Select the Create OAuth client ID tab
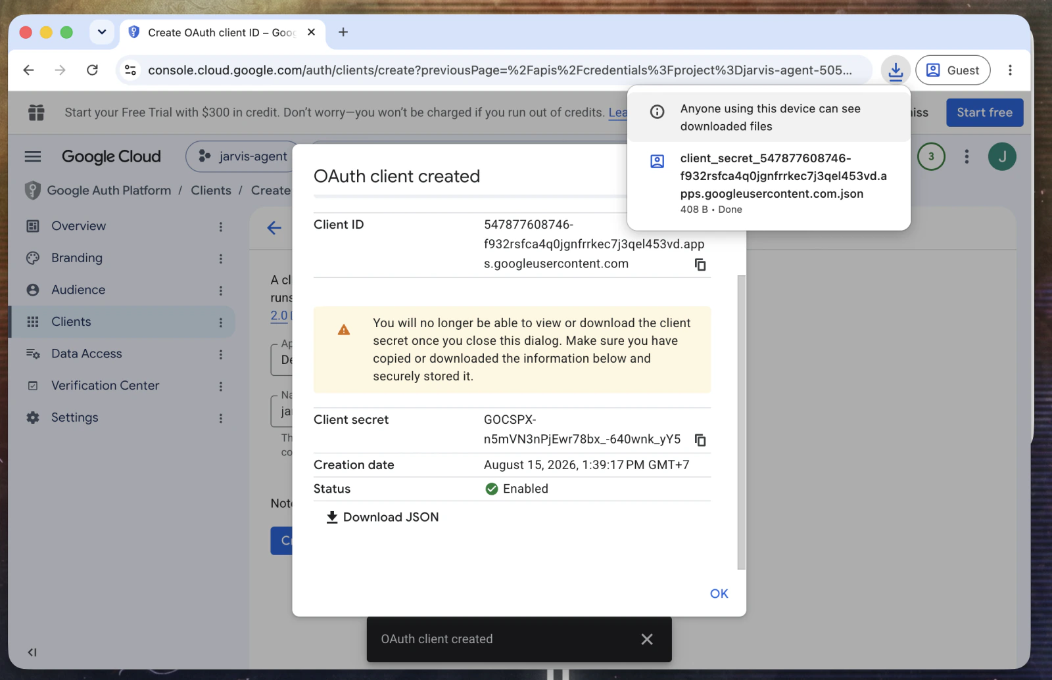 coord(222,32)
